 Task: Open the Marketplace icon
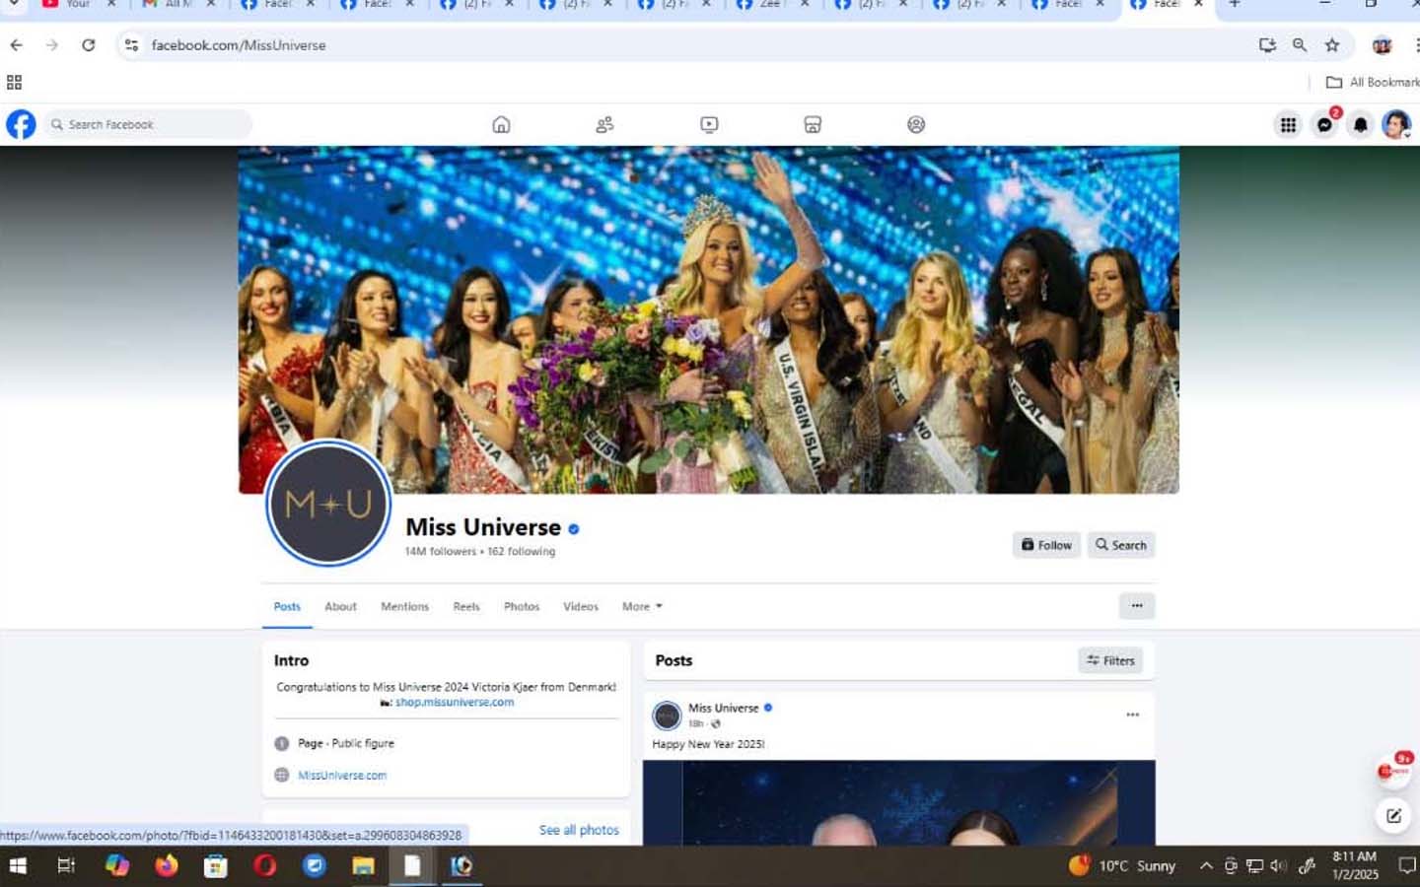813,124
